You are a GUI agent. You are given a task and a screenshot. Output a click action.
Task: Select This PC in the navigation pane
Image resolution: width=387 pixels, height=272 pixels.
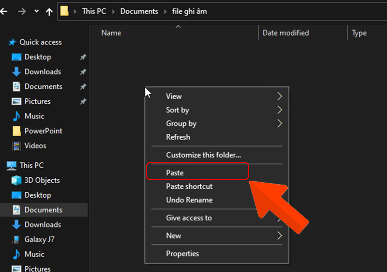pyautogui.click(x=31, y=165)
